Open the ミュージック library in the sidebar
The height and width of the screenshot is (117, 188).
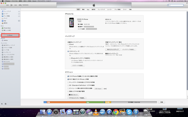click(x=7, y=11)
